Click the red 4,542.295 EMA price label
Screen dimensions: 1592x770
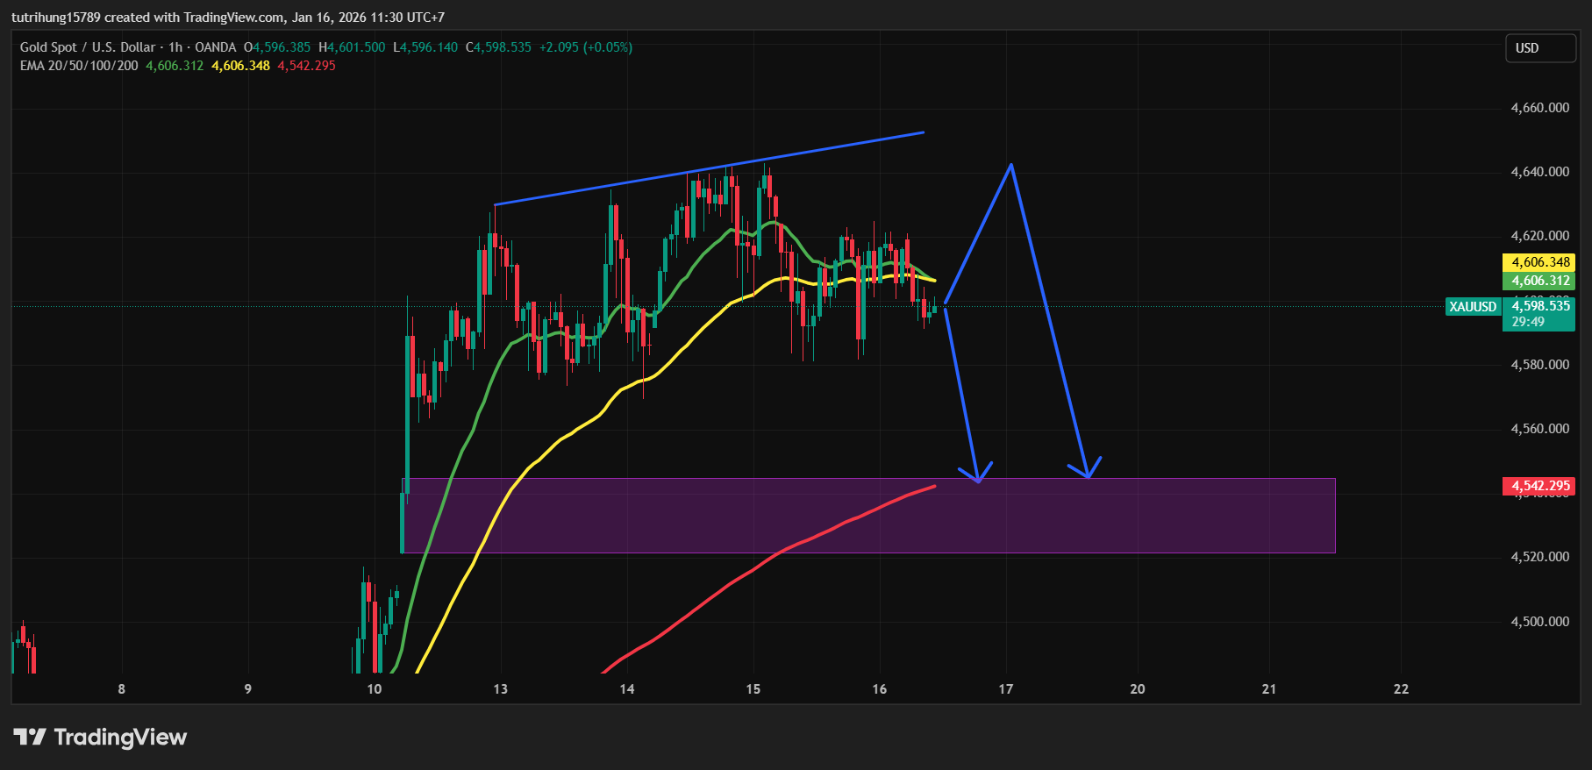[1539, 486]
